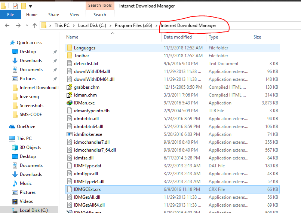The width and height of the screenshot is (301, 213).
Task: Select the Search ribbon tab
Action: tap(100, 15)
